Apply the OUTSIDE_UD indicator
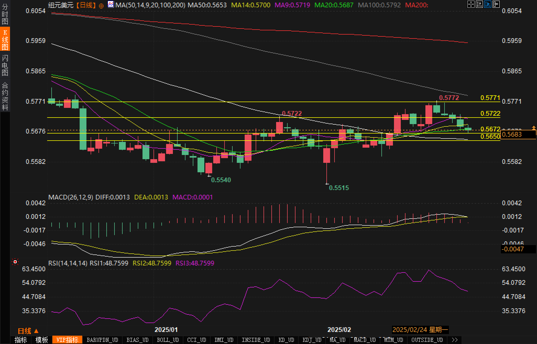The width and height of the screenshot is (537, 344). [x=427, y=340]
